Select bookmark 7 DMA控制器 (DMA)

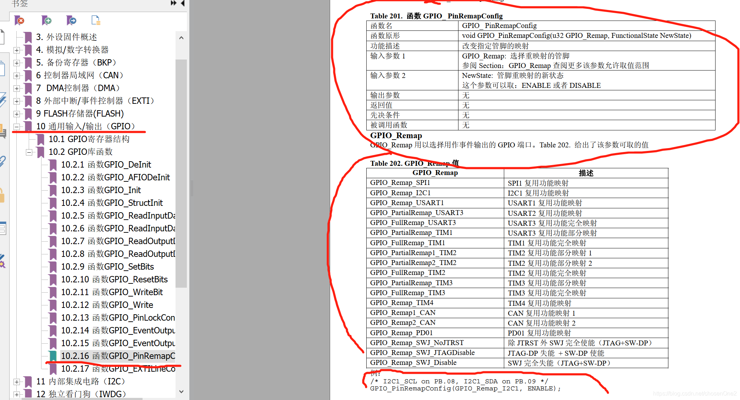pyautogui.click(x=78, y=88)
